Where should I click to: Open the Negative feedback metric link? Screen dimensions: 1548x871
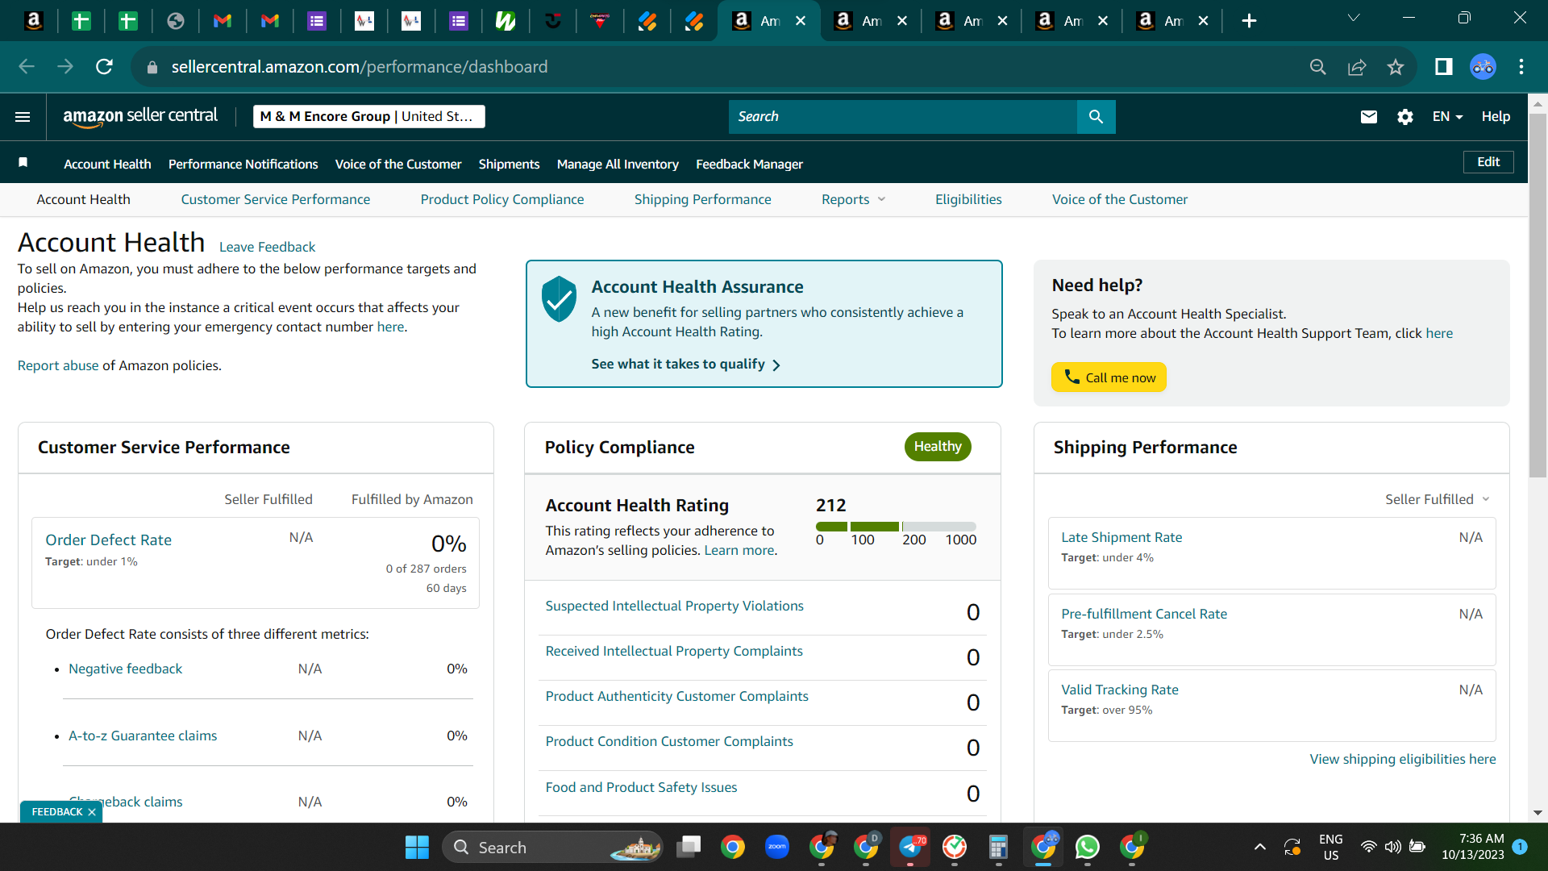tap(125, 669)
